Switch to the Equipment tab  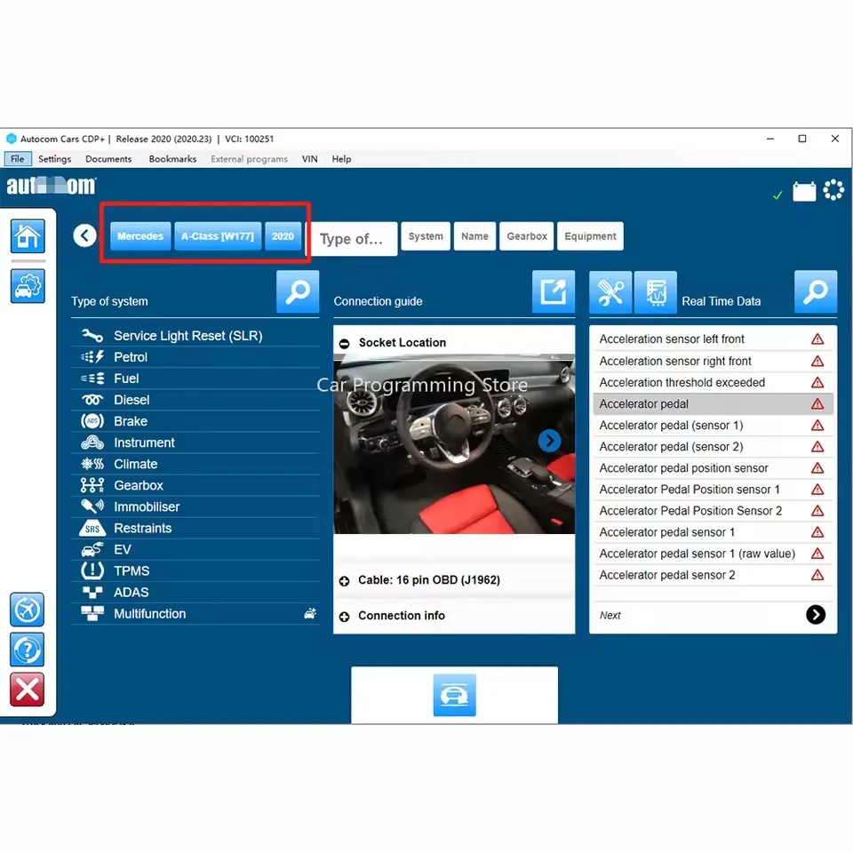coord(590,236)
